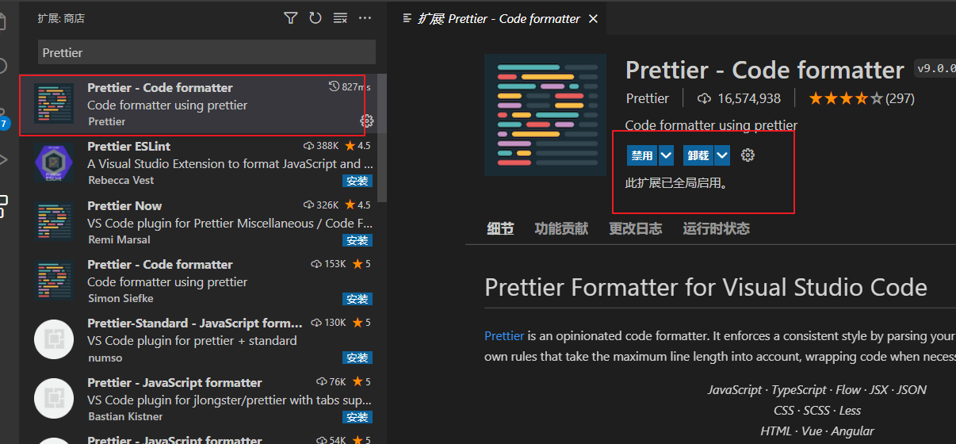Open the Search activity bar icon
Image resolution: width=956 pixels, height=444 pixels.
coord(3,65)
